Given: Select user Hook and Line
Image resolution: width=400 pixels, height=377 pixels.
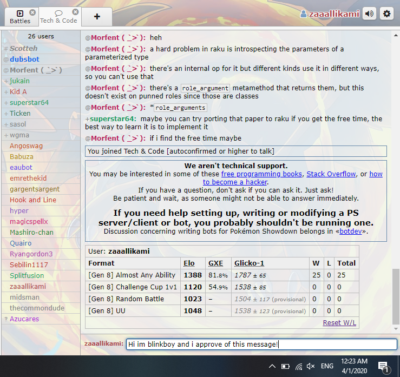Looking at the screenshot, I should (x=41, y=200).
